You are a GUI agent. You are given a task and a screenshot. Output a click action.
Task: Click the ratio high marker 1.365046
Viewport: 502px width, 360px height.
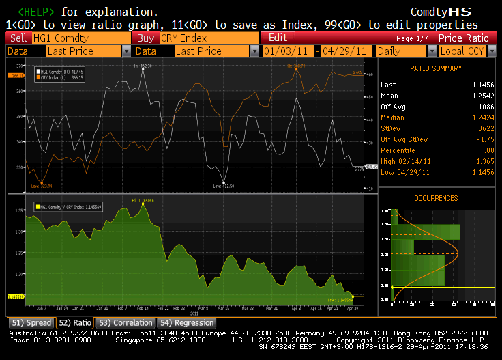[x=143, y=204]
